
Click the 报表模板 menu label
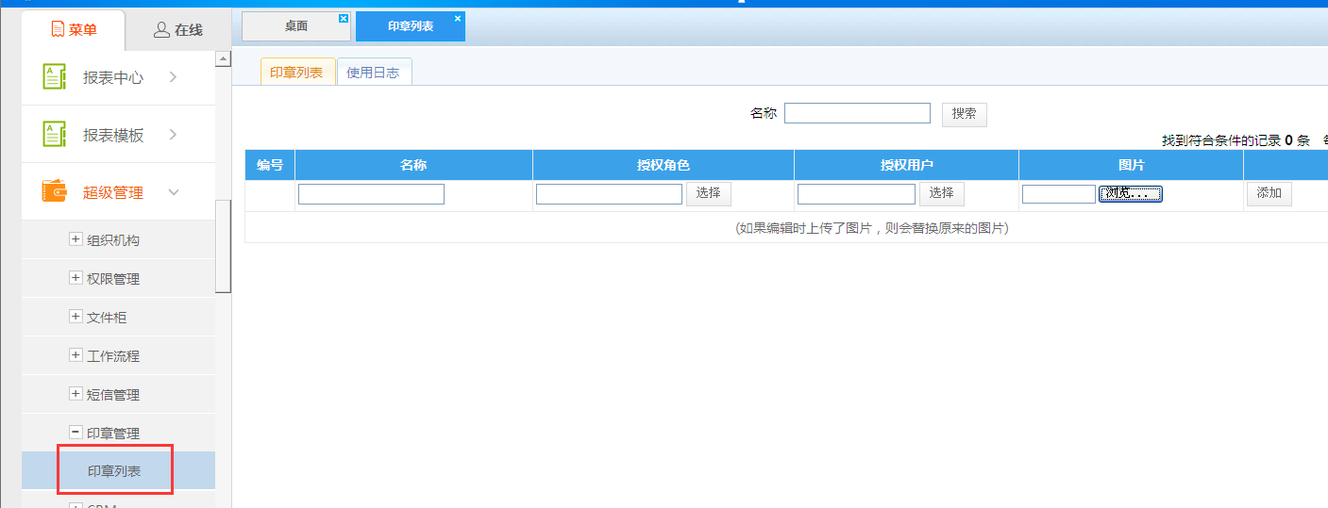[113, 135]
